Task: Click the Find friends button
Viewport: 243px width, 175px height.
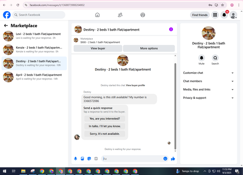Action: pyautogui.click(x=200, y=15)
